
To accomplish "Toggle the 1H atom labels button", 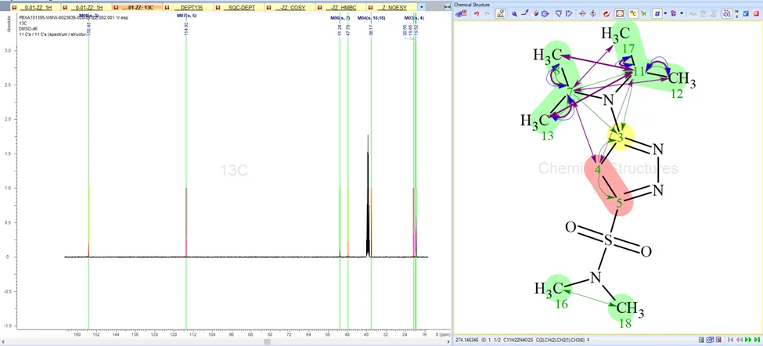I will click(x=643, y=13).
